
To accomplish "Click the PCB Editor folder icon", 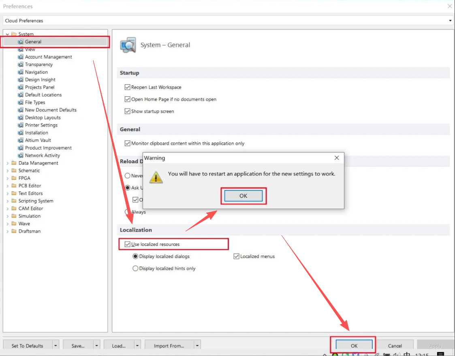I will (14, 186).
